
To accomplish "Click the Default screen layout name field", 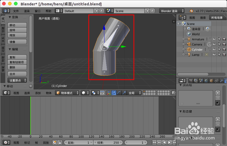I will (x=78, y=11).
